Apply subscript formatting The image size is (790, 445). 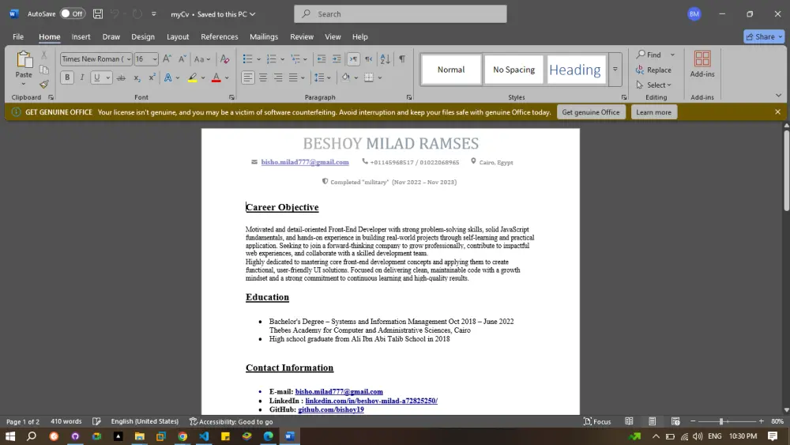(137, 77)
